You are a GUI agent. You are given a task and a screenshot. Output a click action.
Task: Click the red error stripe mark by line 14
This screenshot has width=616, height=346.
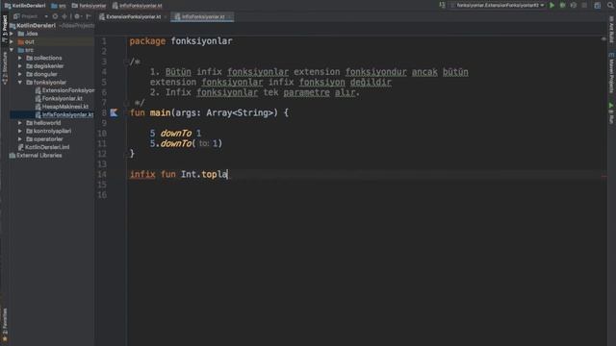603,176
